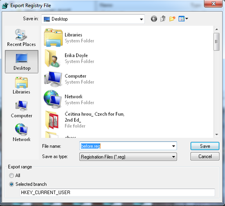Select the Czech for Fun folder icon
Viewport: 225px width, 206px height.
tap(52, 120)
